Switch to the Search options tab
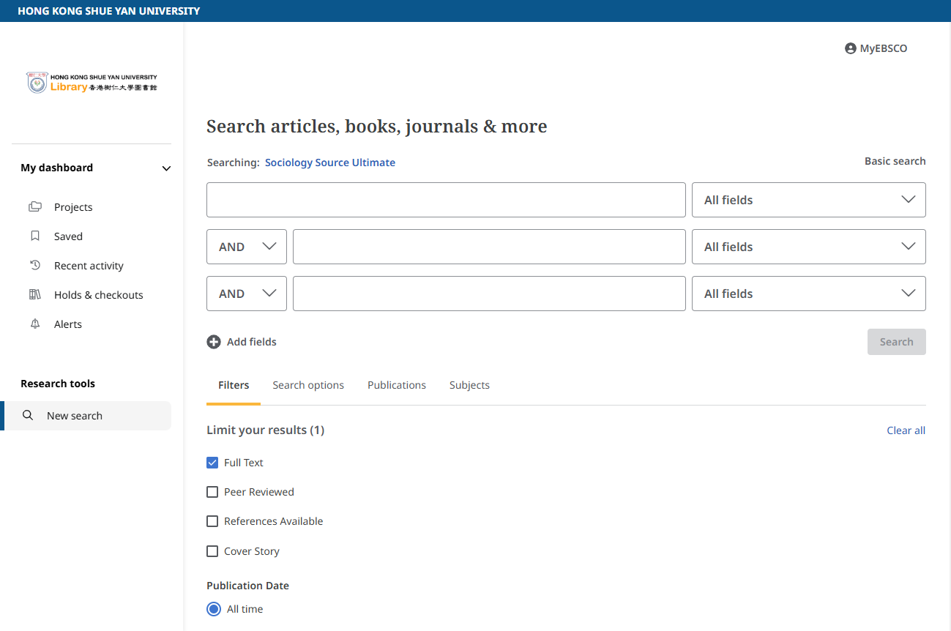951x631 pixels. (x=308, y=385)
